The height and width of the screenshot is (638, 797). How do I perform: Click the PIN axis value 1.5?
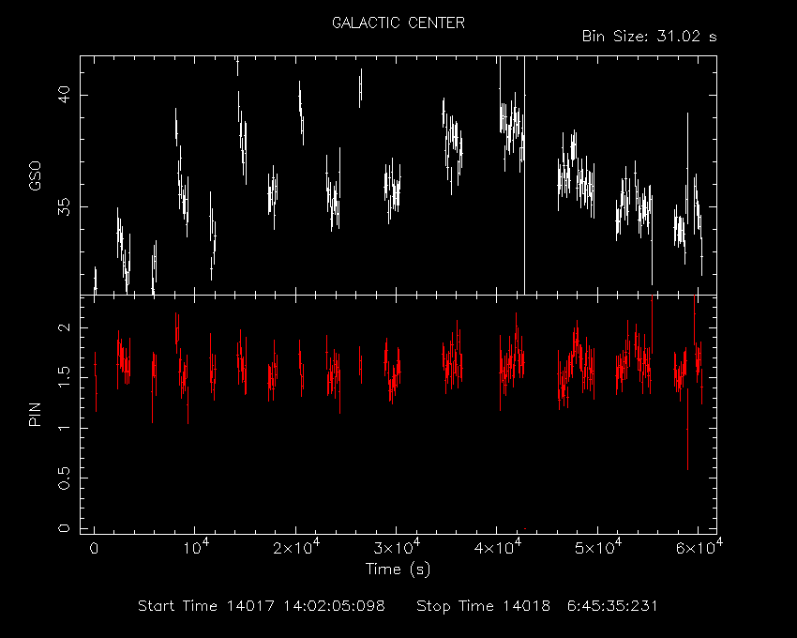tap(64, 377)
